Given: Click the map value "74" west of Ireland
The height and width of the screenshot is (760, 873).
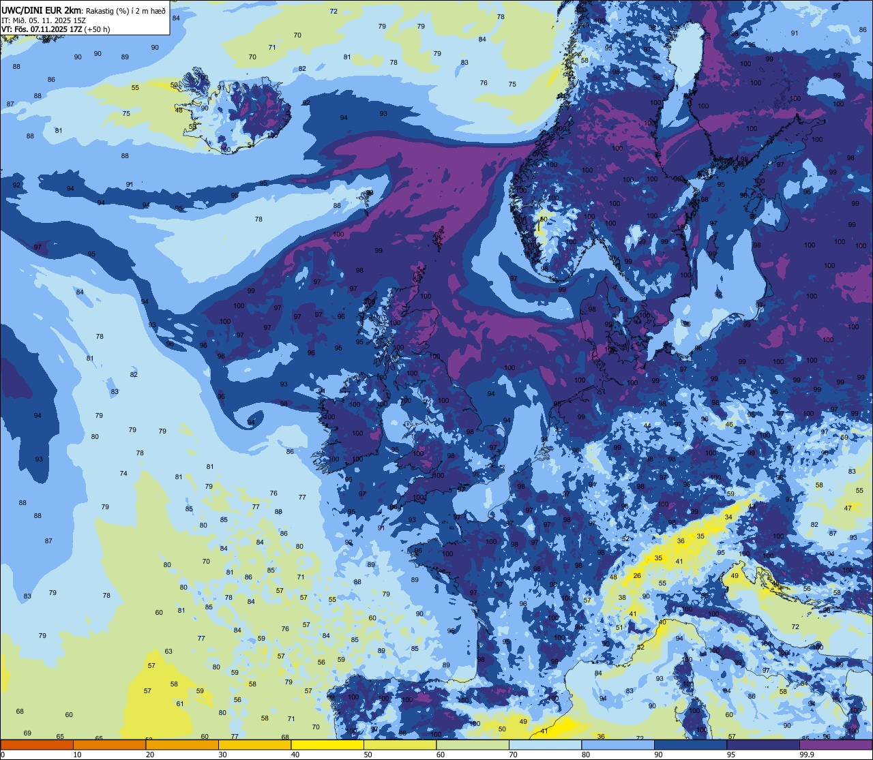Looking at the screenshot, I should click(x=123, y=474).
